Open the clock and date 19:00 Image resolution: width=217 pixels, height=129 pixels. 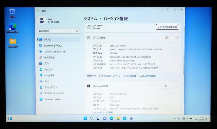coord(199,119)
